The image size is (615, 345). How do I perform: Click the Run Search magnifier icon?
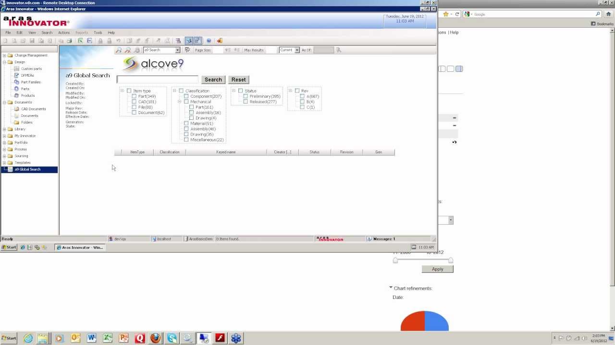click(x=119, y=50)
